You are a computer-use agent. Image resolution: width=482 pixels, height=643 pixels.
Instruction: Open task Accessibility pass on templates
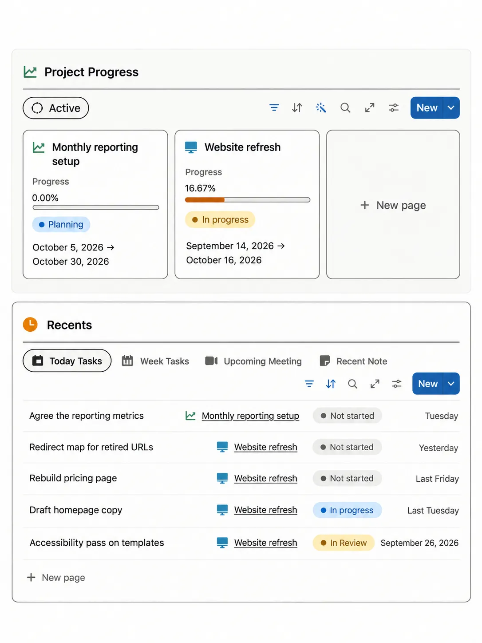pyautogui.click(x=97, y=543)
